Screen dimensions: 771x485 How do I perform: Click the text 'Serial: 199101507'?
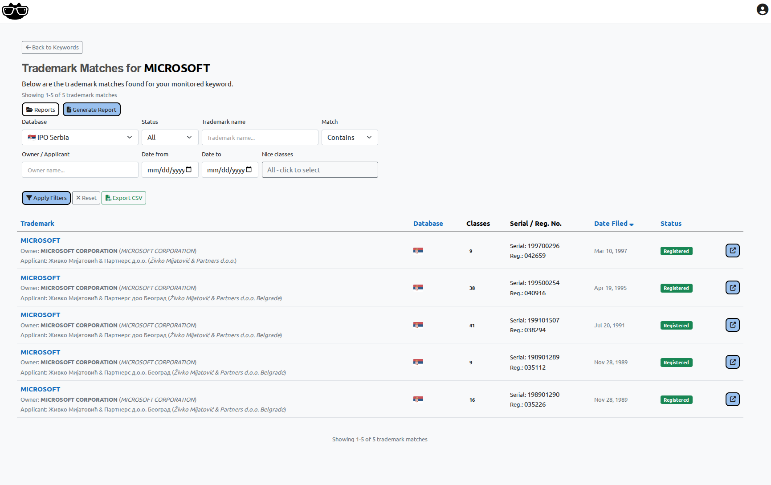pyautogui.click(x=534, y=320)
